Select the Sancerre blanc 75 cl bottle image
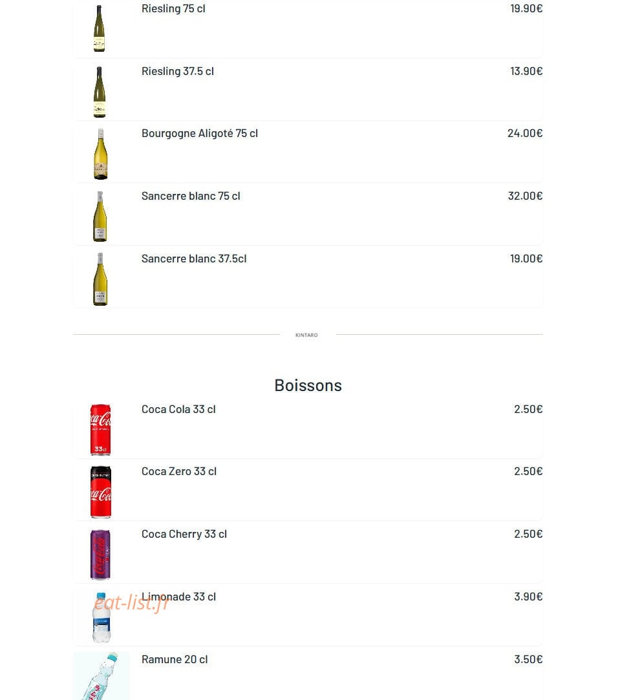 pyautogui.click(x=100, y=217)
